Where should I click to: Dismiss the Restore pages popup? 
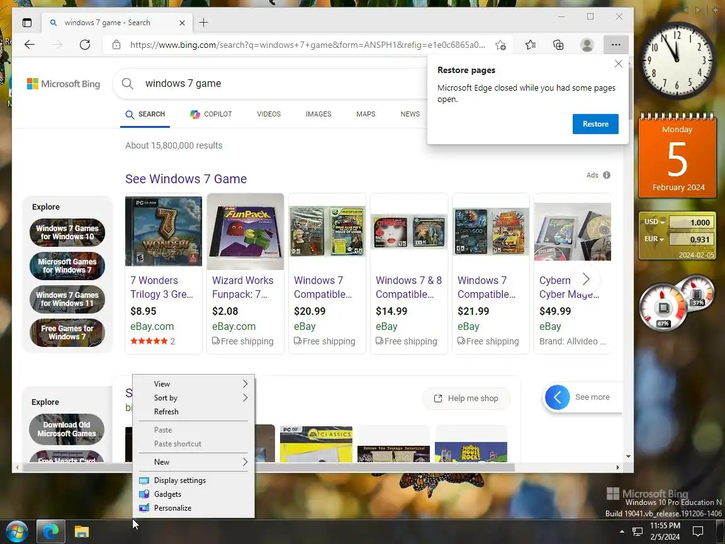pyautogui.click(x=618, y=64)
